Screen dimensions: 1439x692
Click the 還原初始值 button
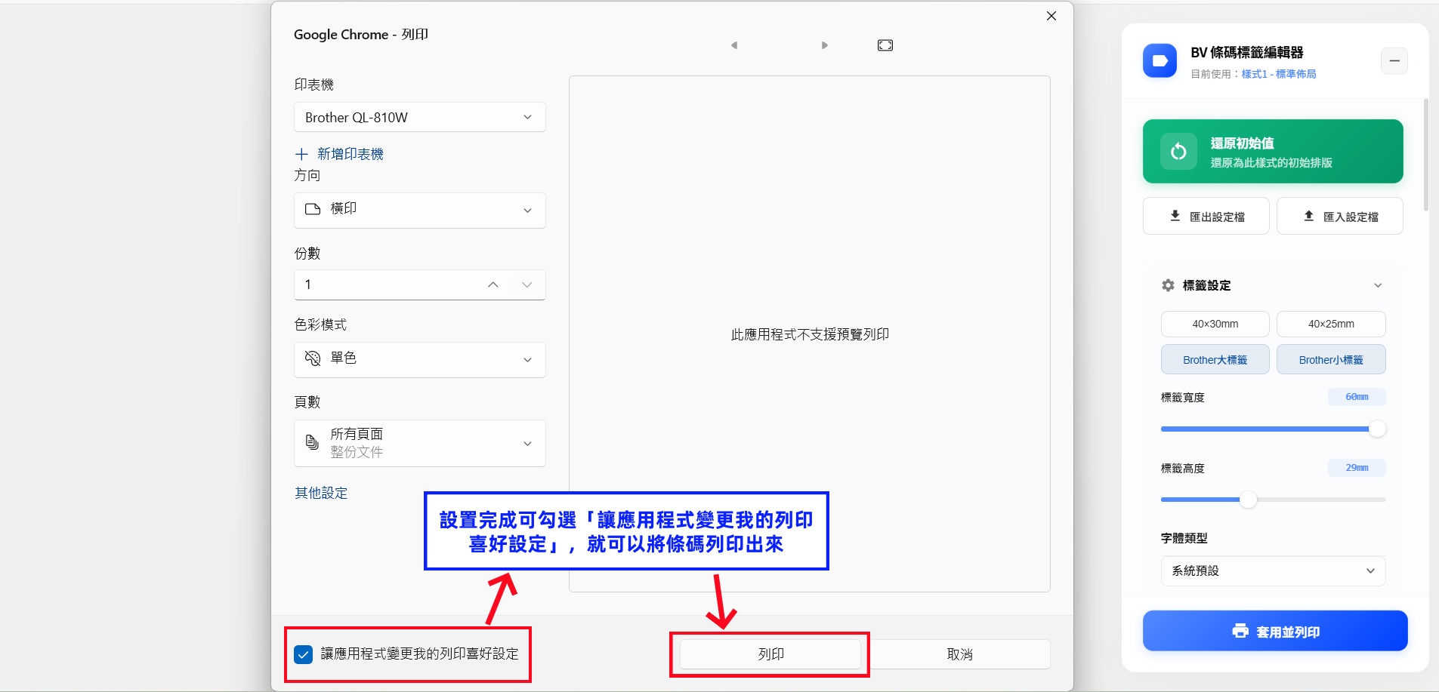[x=1273, y=151]
